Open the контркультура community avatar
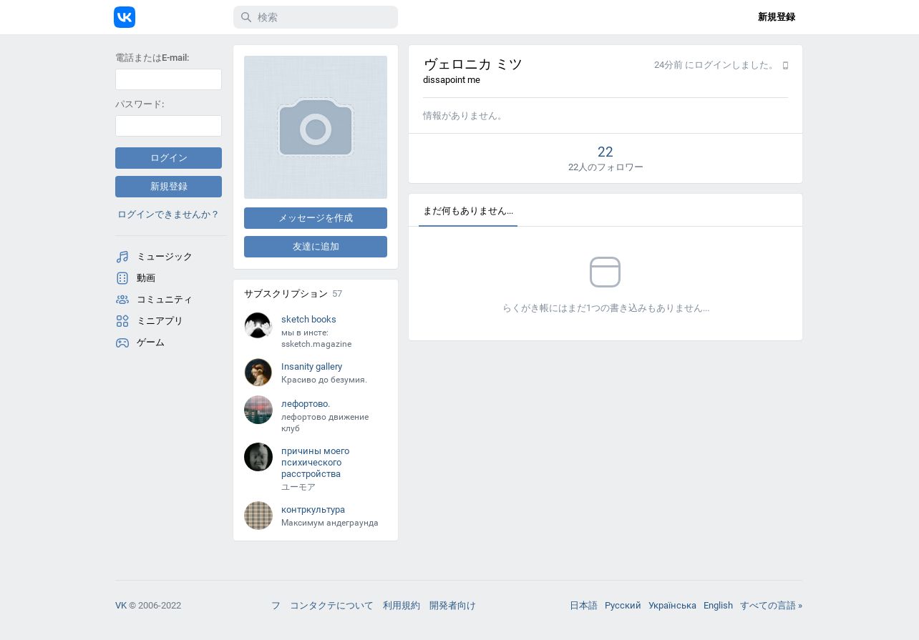 pyautogui.click(x=258, y=516)
